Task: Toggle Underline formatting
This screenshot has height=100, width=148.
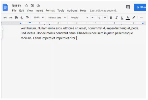Action: click(x=122, y=18)
